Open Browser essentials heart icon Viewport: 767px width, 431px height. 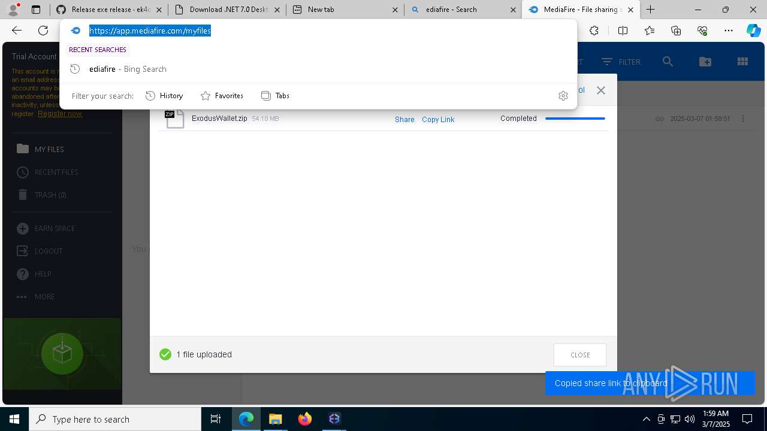(x=702, y=31)
